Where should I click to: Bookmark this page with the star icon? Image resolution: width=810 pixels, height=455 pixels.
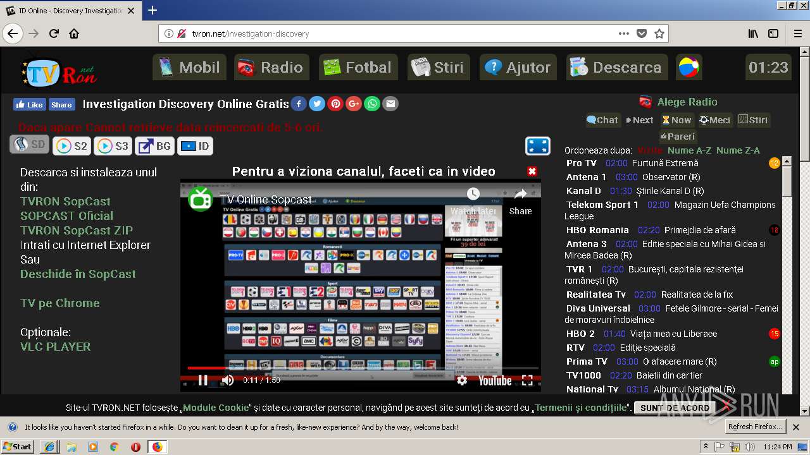pyautogui.click(x=659, y=33)
